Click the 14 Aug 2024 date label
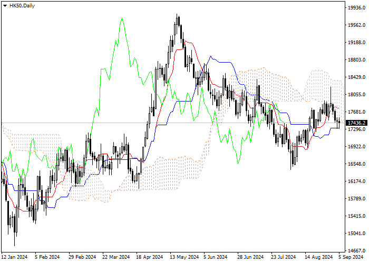Viewport: 369px width, 263px height. click(x=319, y=257)
